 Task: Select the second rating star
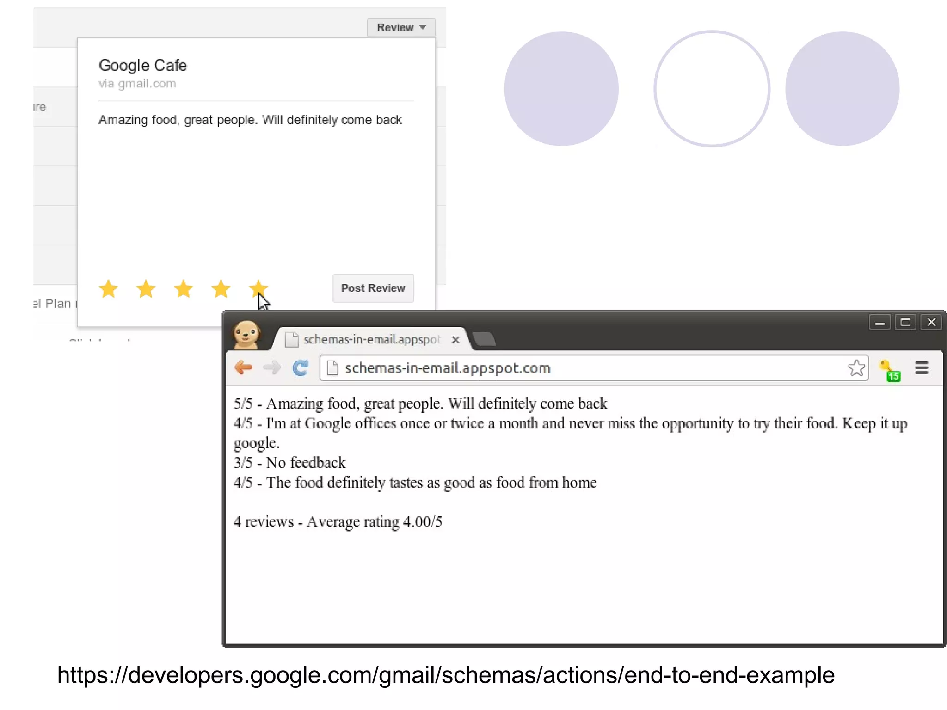tap(146, 289)
